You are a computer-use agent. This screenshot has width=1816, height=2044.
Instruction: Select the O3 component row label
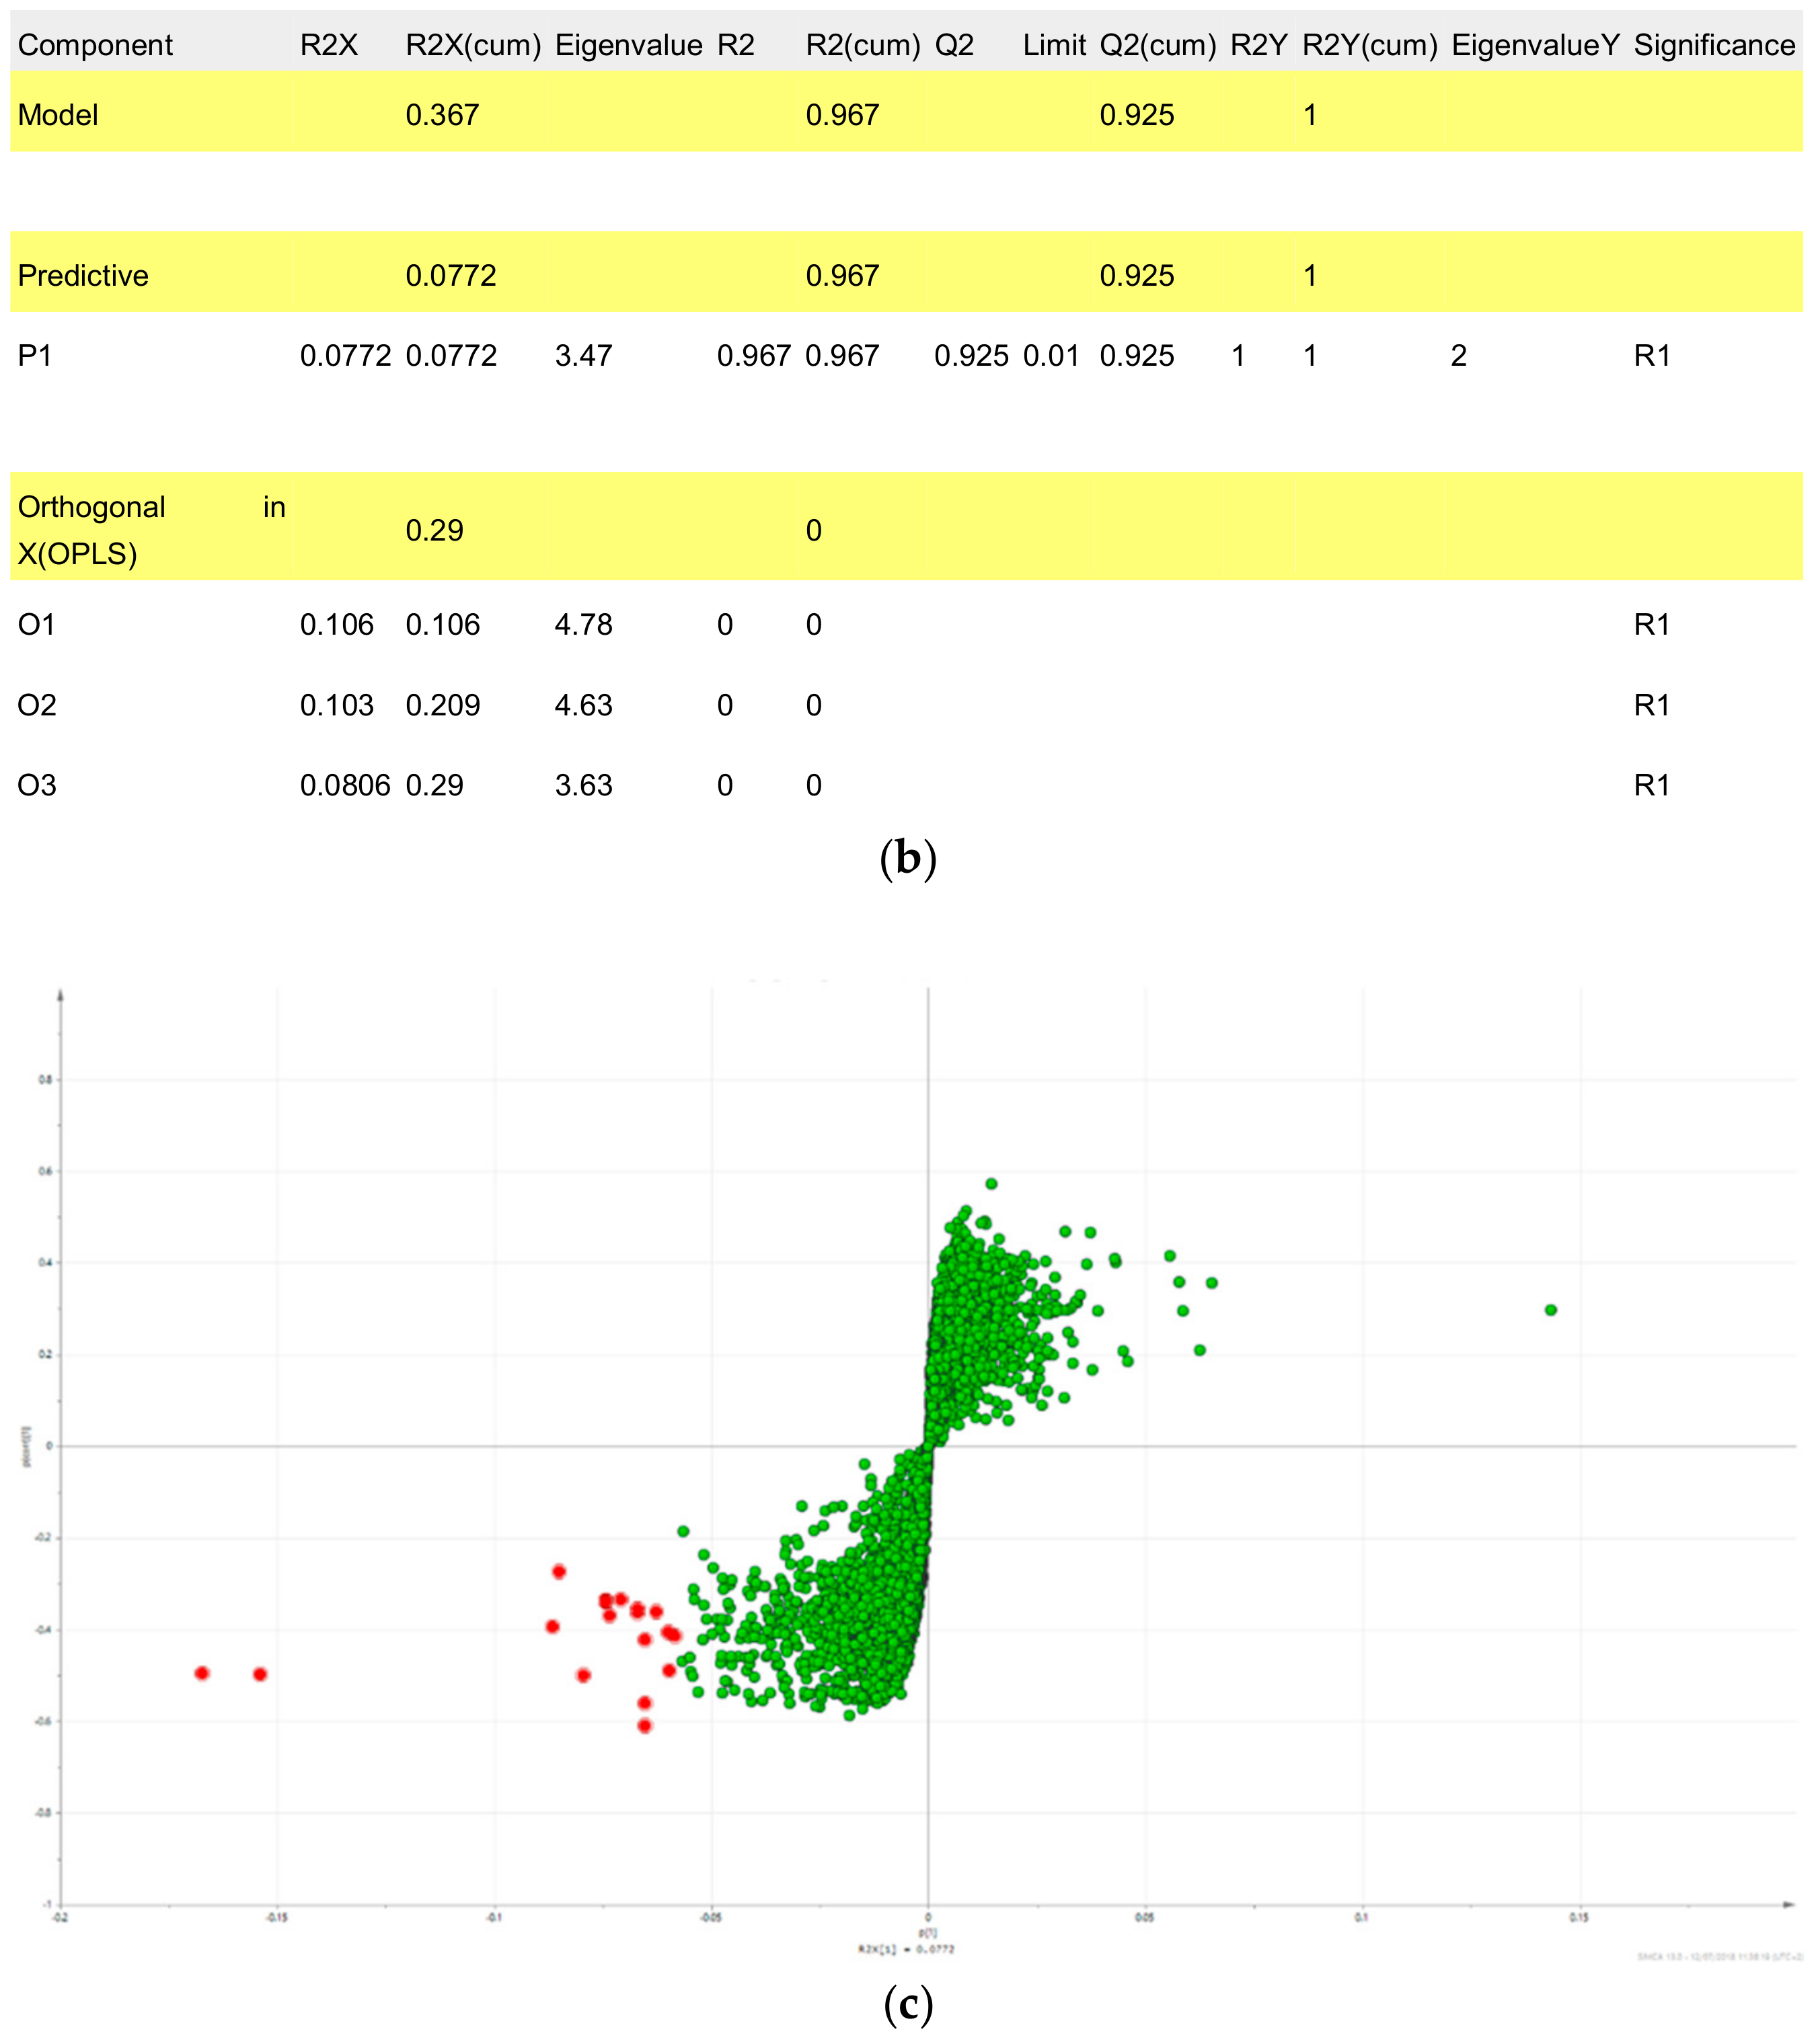pyautogui.click(x=37, y=785)
